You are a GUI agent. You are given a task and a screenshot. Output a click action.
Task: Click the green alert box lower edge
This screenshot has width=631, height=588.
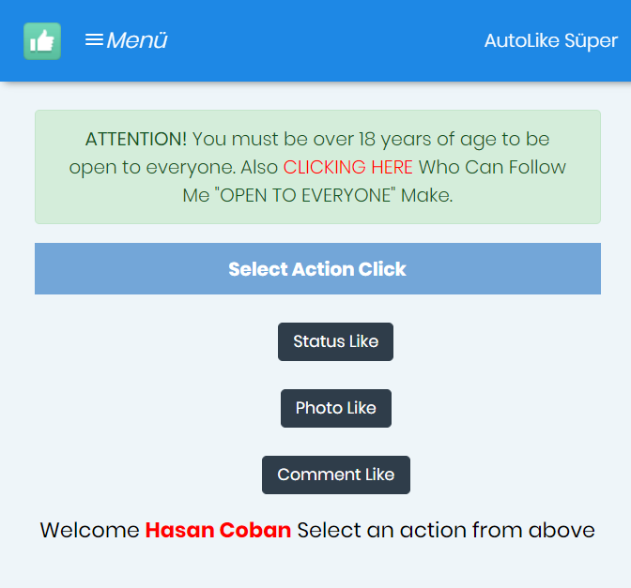pyautogui.click(x=317, y=222)
